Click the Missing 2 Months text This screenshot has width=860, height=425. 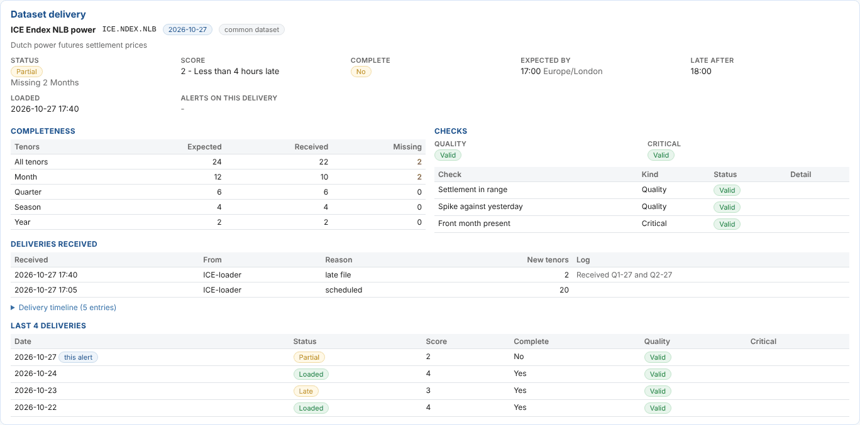45,83
